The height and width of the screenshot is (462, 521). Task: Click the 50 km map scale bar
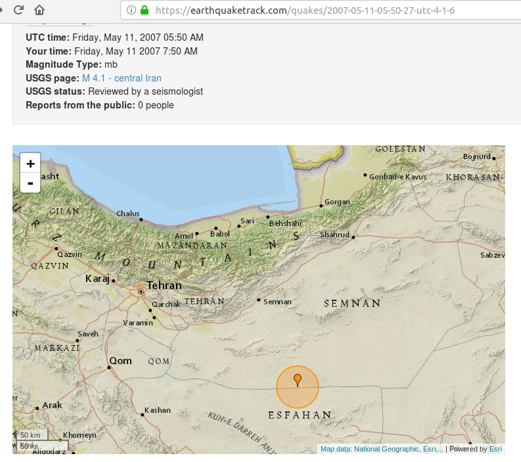point(30,435)
